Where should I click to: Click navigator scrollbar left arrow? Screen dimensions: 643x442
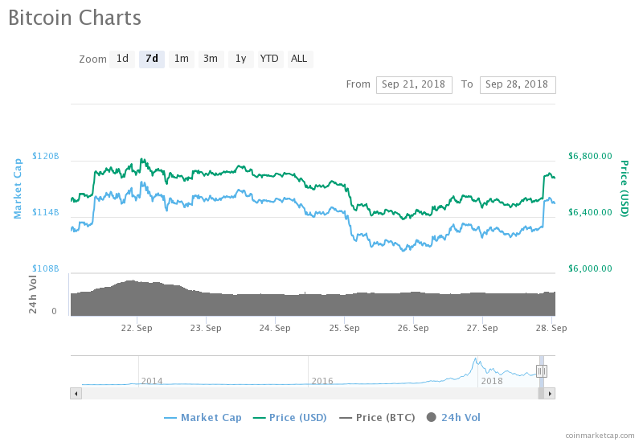[x=76, y=394]
